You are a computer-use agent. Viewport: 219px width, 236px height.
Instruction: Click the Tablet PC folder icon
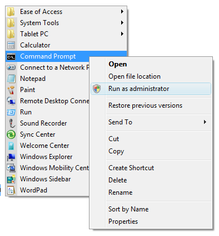click(x=11, y=34)
